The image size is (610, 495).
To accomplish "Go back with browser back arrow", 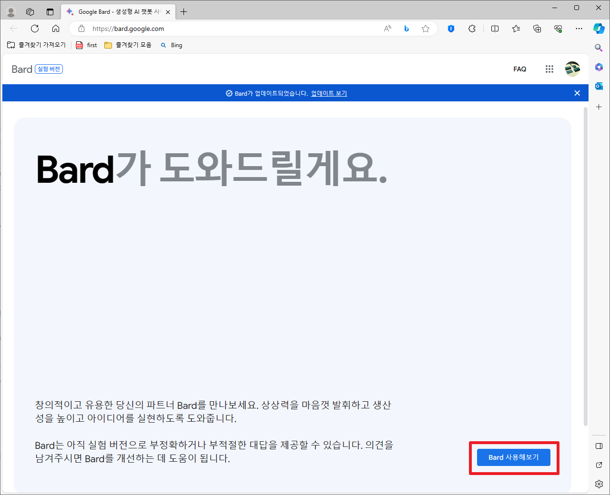I will pos(14,29).
